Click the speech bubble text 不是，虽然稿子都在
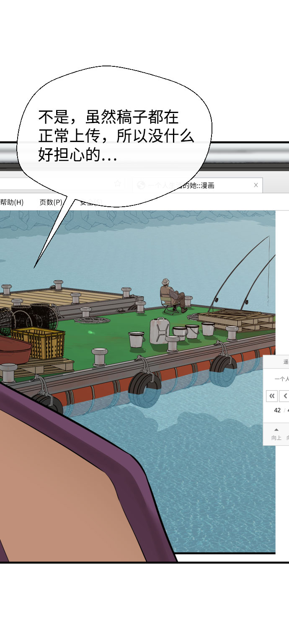289x623 pixels. (x=108, y=116)
